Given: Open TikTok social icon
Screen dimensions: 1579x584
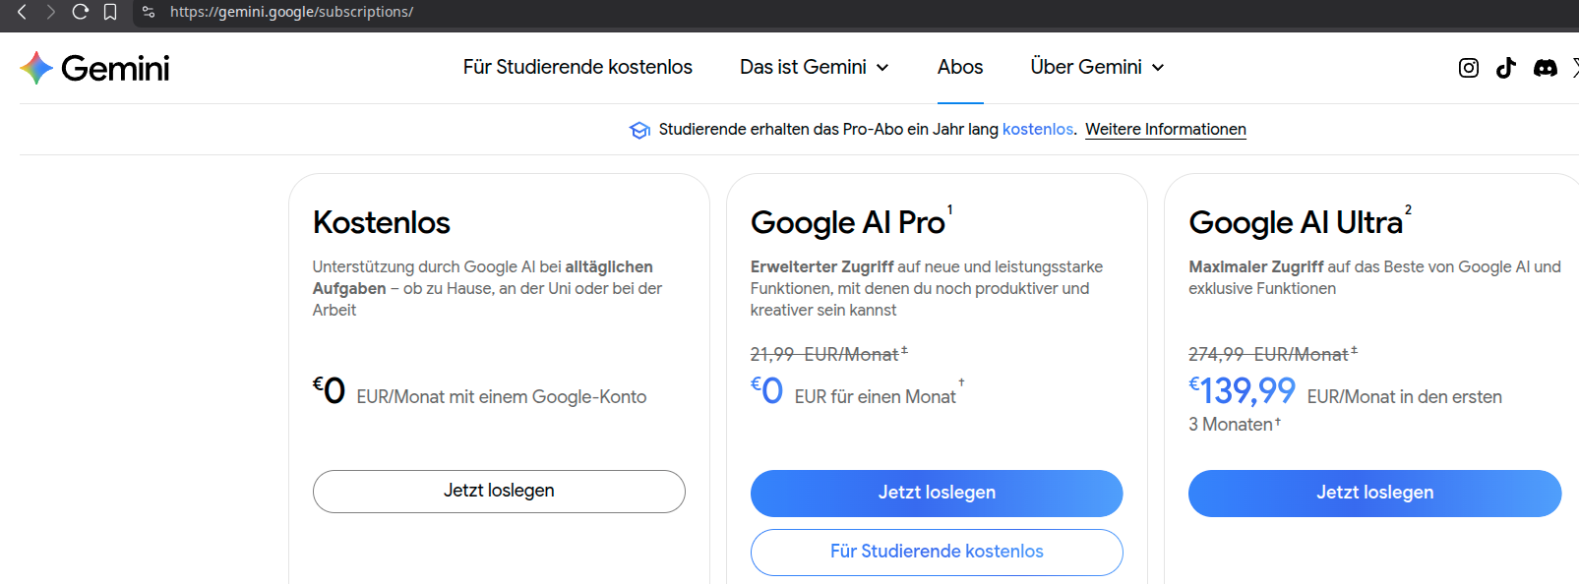Looking at the screenshot, I should [x=1506, y=68].
